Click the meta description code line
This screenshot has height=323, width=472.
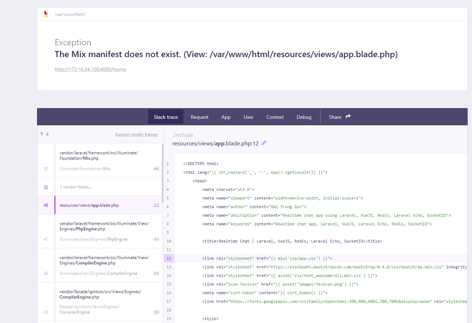pyautogui.click(x=327, y=216)
